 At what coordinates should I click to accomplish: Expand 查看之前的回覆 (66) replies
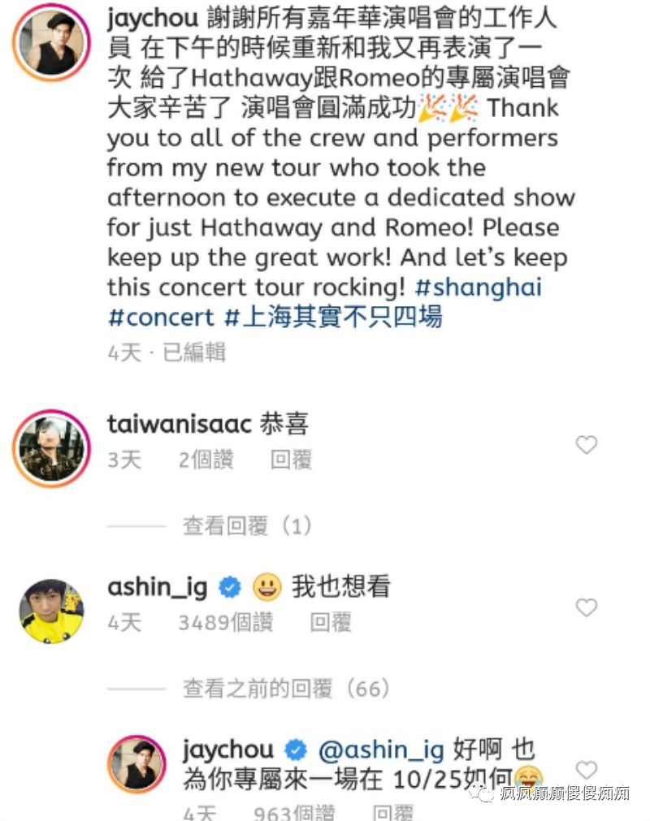(x=286, y=689)
